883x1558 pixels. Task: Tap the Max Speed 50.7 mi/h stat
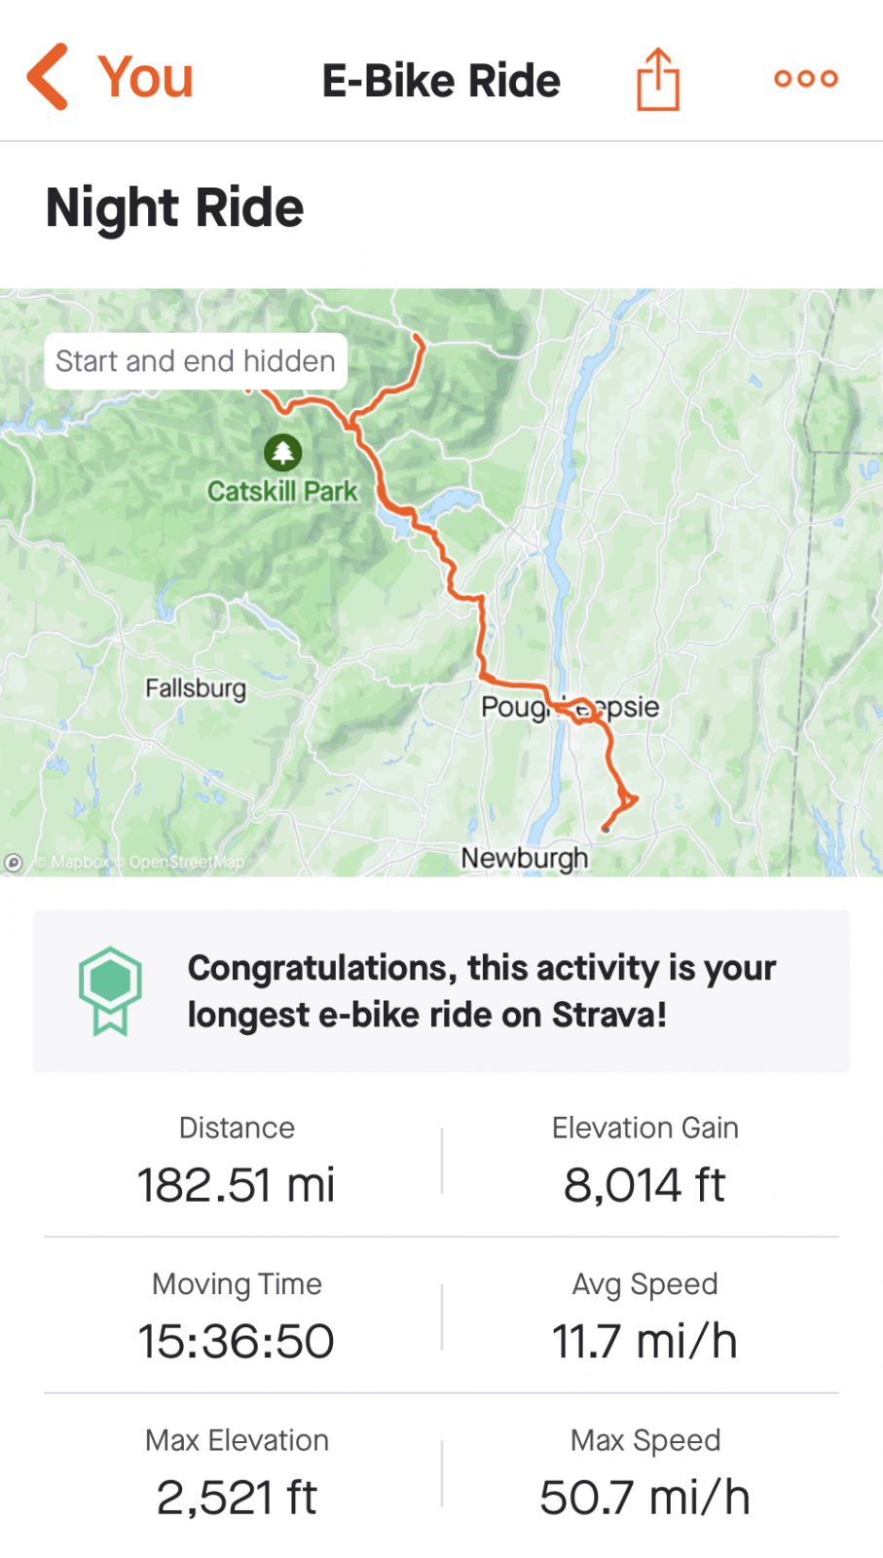[644, 1473]
